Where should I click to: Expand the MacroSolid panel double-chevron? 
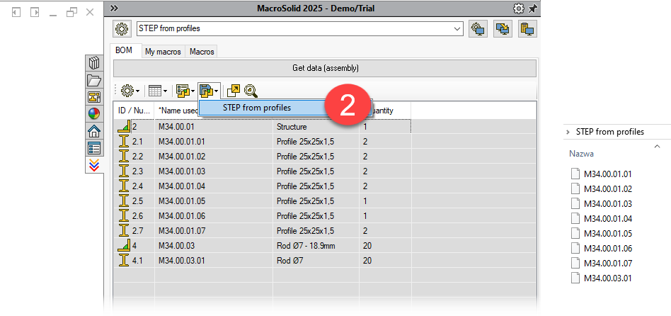(114, 8)
